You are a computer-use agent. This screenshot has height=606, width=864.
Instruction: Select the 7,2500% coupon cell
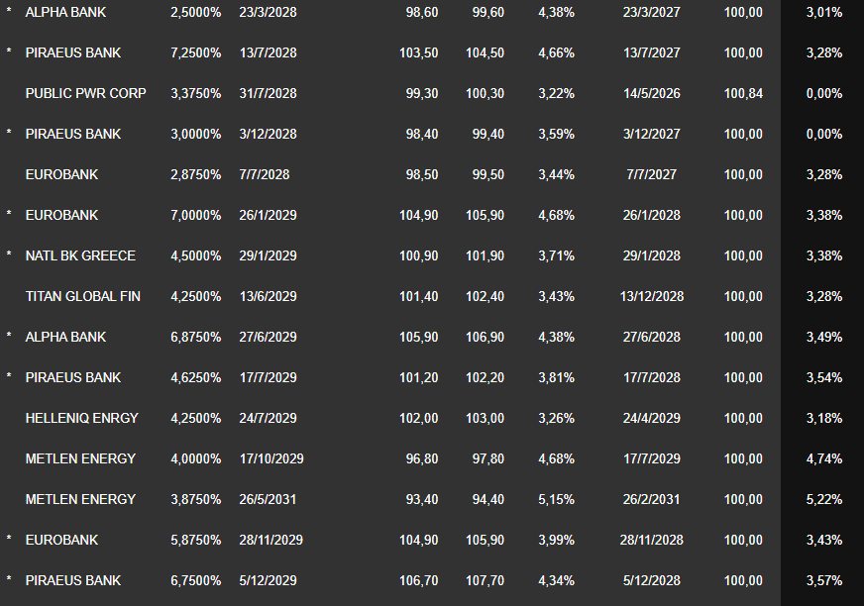(195, 52)
